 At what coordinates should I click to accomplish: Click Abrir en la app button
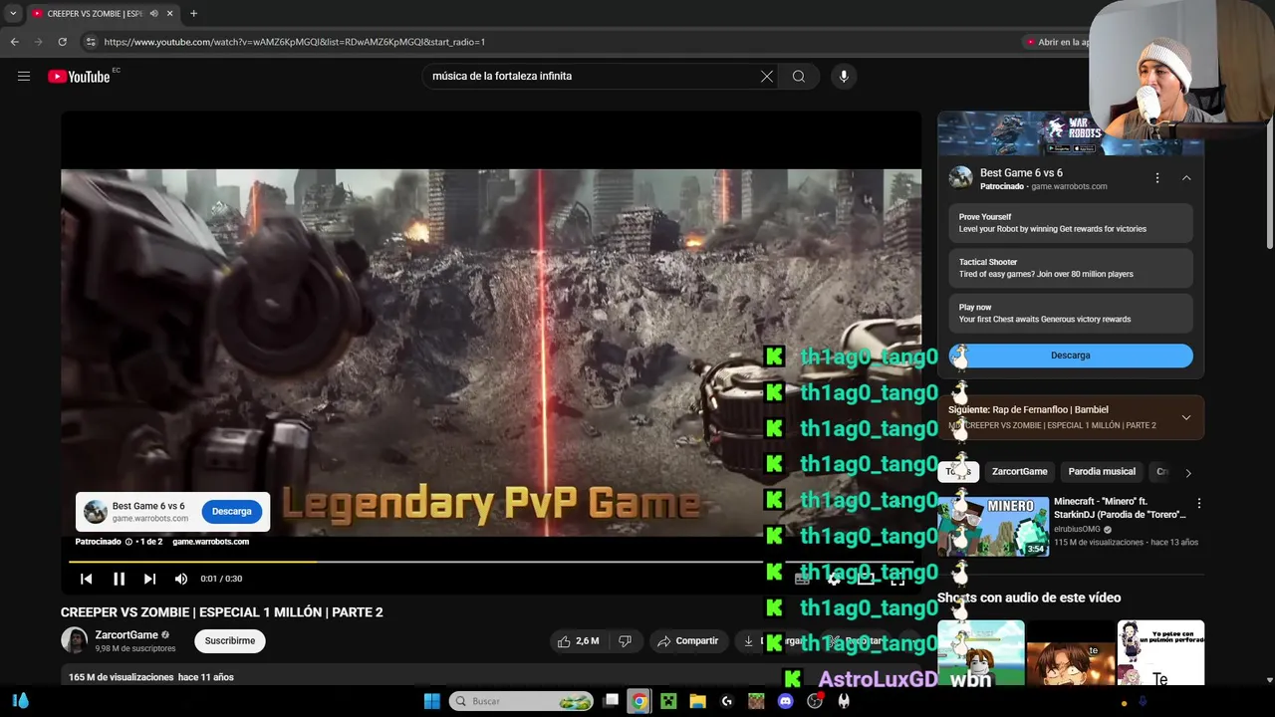point(1059,42)
